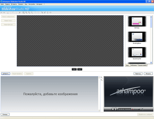
Task: Click the Удалить button
Action: tap(29, 74)
